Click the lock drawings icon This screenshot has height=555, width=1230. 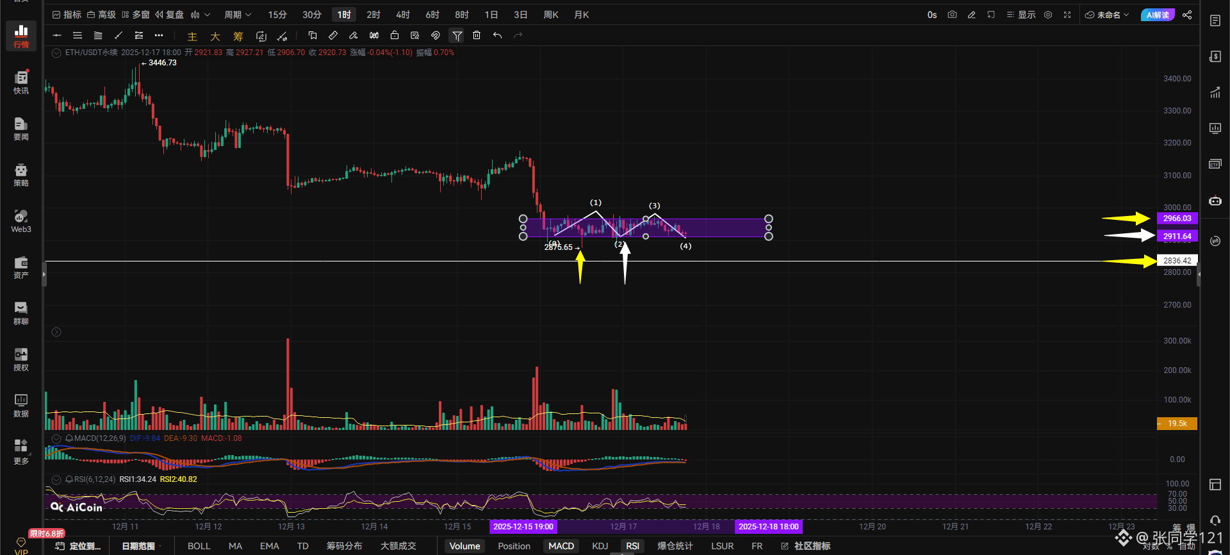pos(395,35)
